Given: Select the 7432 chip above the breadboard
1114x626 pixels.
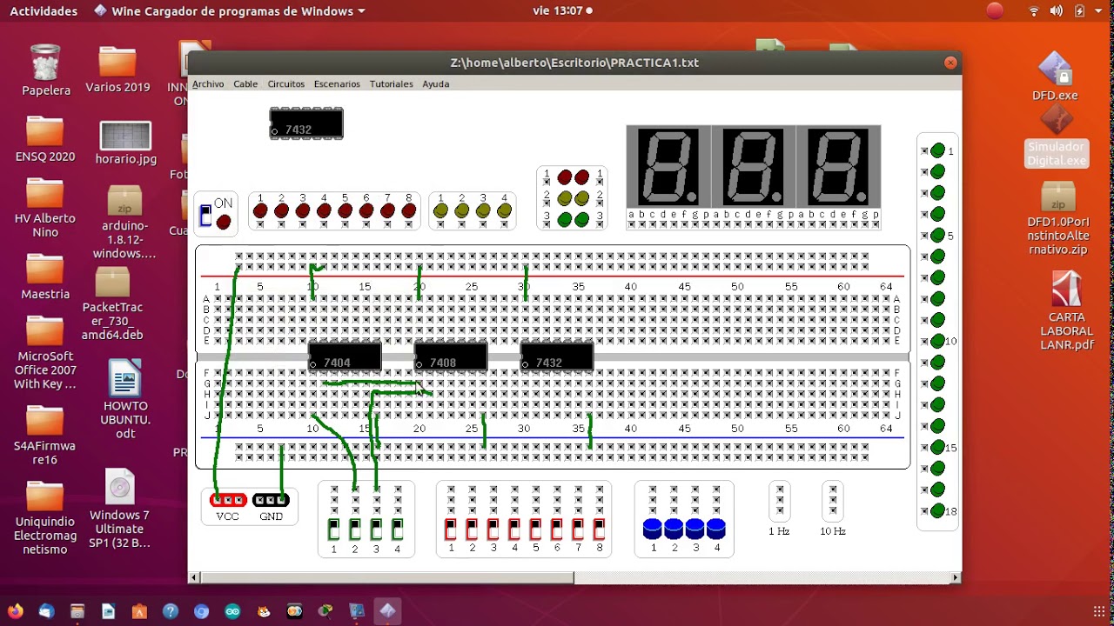Looking at the screenshot, I should (306, 123).
